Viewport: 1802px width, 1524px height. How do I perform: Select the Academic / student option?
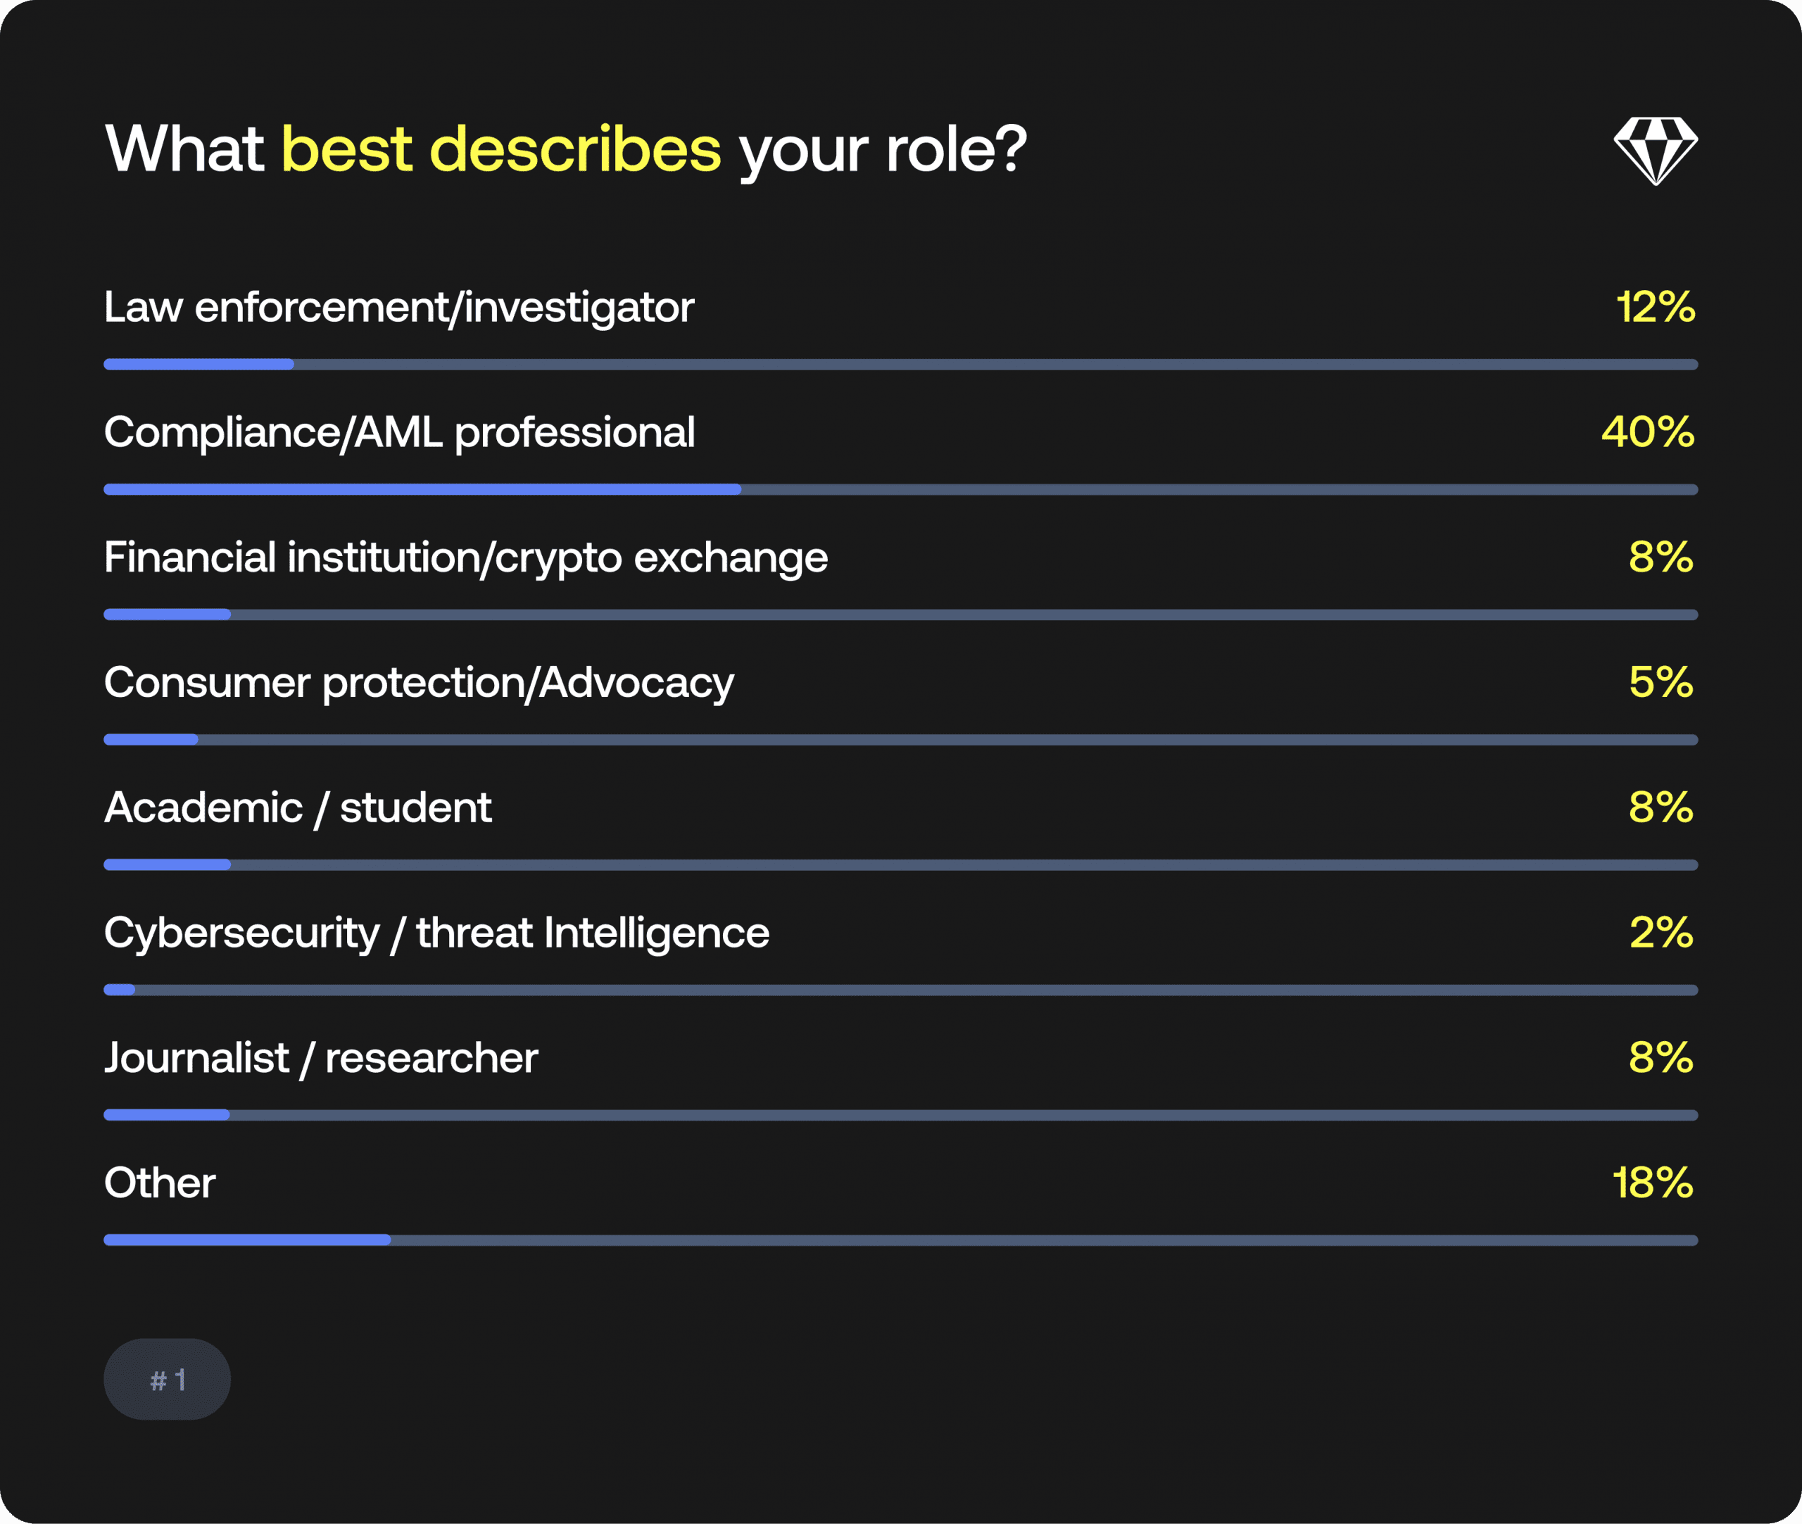tap(297, 808)
